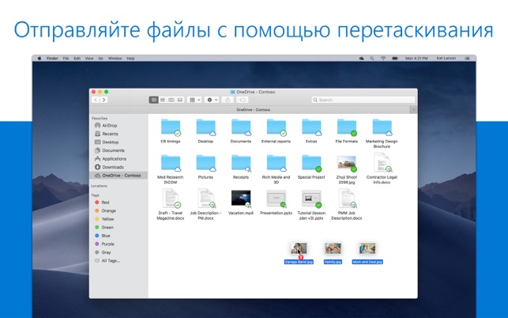Filter by the Green tag
This screenshot has width=508, height=318.
click(104, 228)
